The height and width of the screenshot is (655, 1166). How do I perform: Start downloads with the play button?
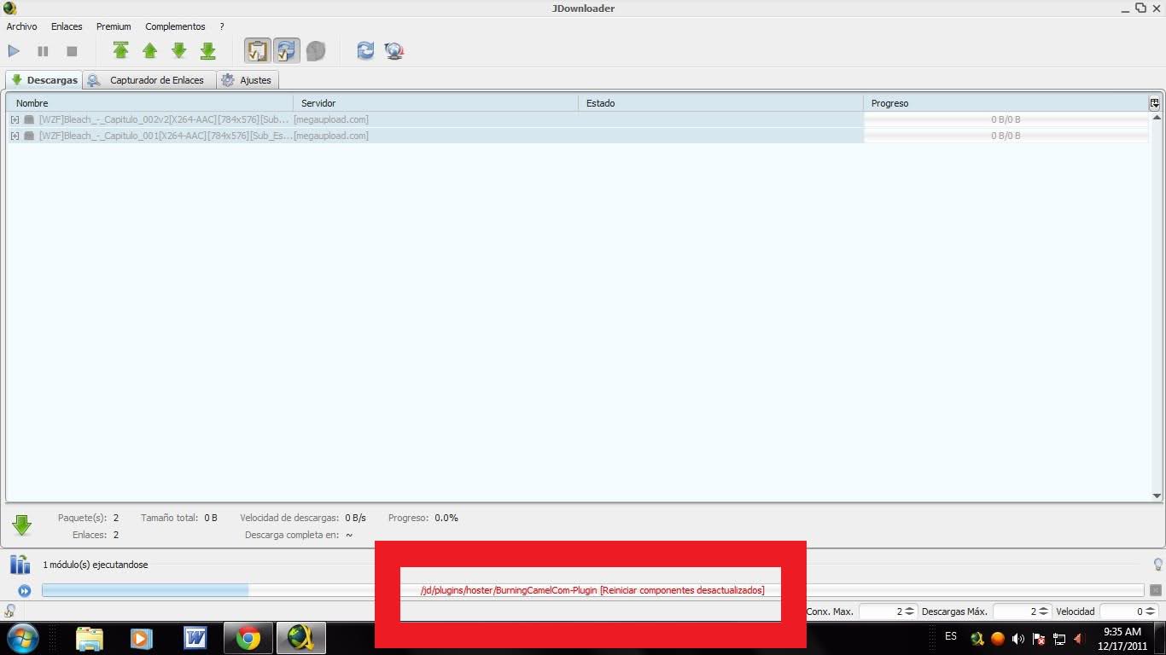click(14, 51)
